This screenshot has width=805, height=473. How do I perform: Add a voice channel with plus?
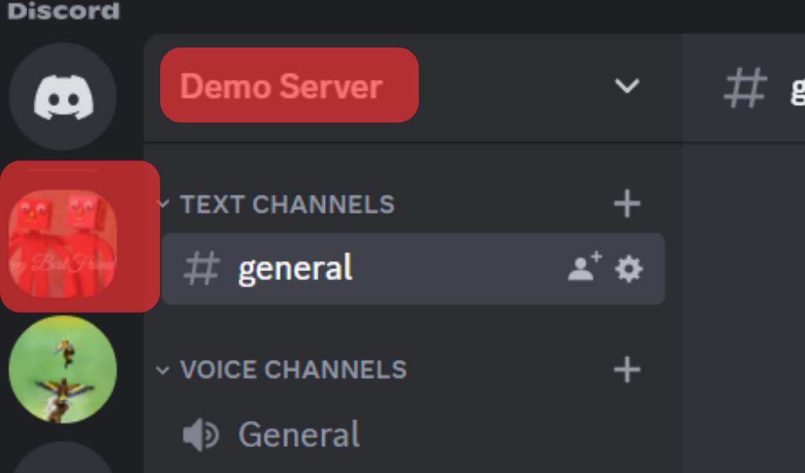(627, 370)
